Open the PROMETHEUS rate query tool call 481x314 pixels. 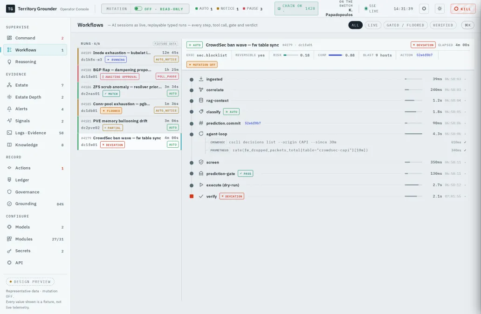click(337, 150)
